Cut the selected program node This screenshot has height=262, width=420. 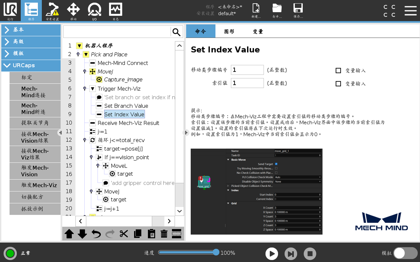[124, 234]
